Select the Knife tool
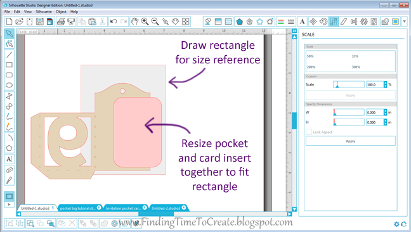The width and height of the screenshot is (411, 232). click(9, 180)
